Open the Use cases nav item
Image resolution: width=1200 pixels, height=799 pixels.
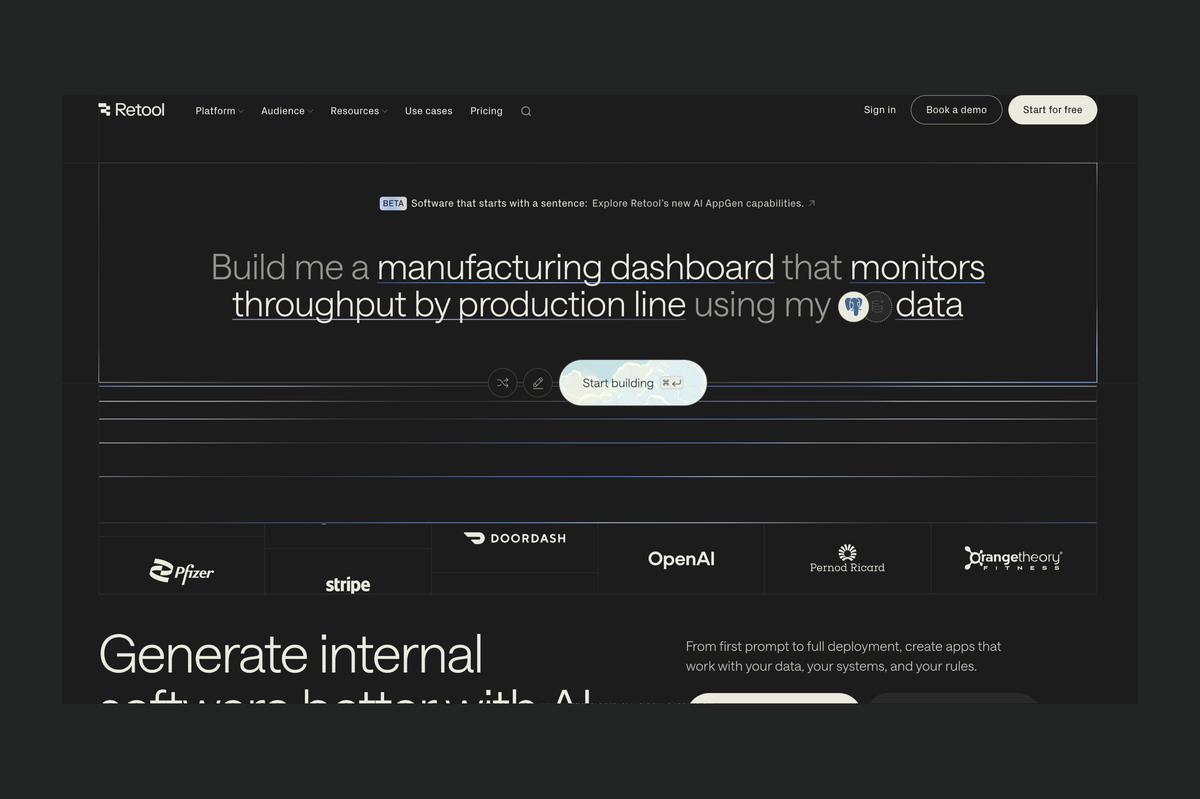pos(428,111)
